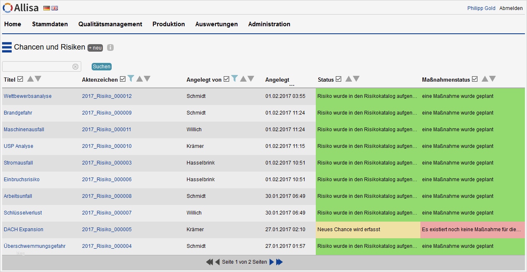Jump to the last page arrow
This screenshot has height=272, width=527.
tap(280, 262)
